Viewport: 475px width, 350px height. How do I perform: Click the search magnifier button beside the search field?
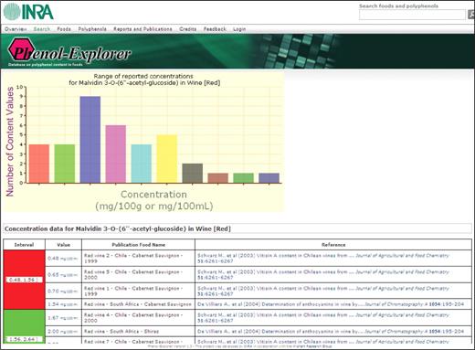[x=471, y=14]
